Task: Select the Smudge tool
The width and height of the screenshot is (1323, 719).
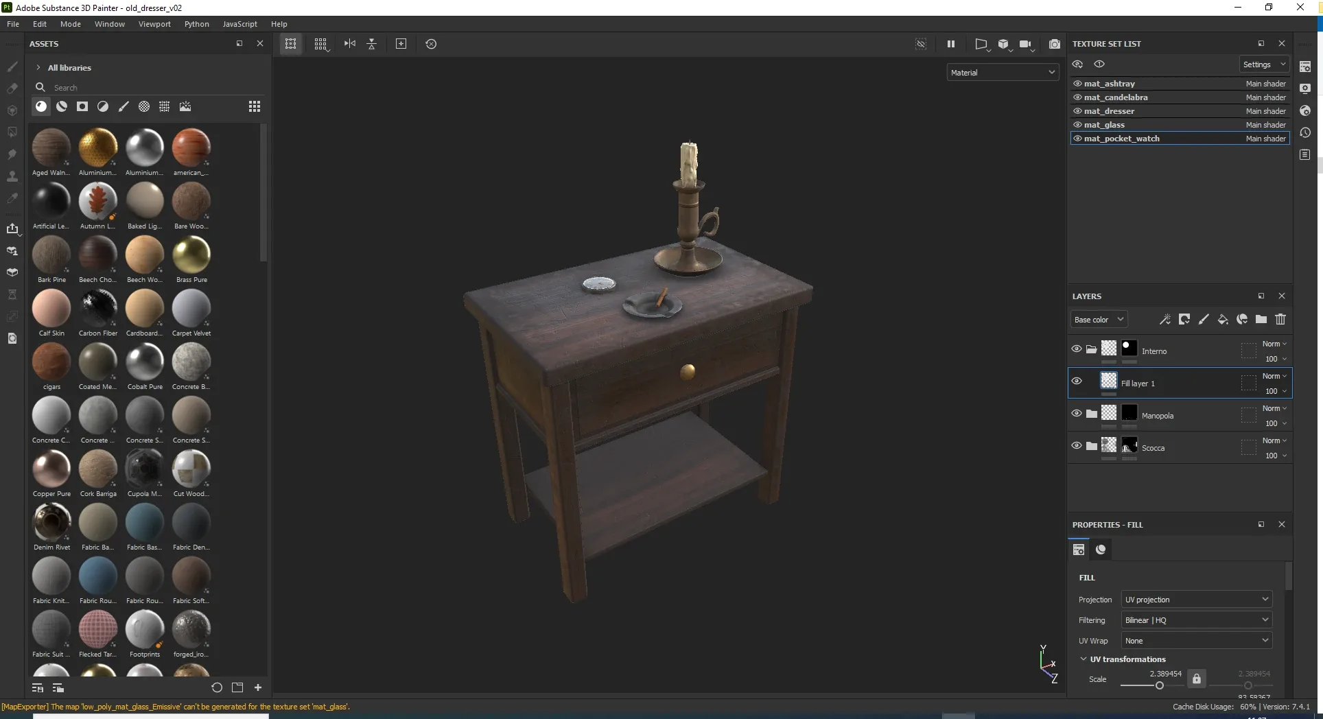Action: (x=12, y=154)
